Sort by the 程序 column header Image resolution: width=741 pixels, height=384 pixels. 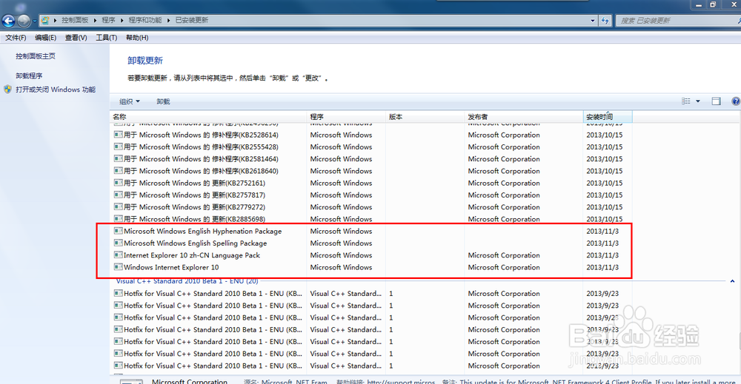coord(346,116)
